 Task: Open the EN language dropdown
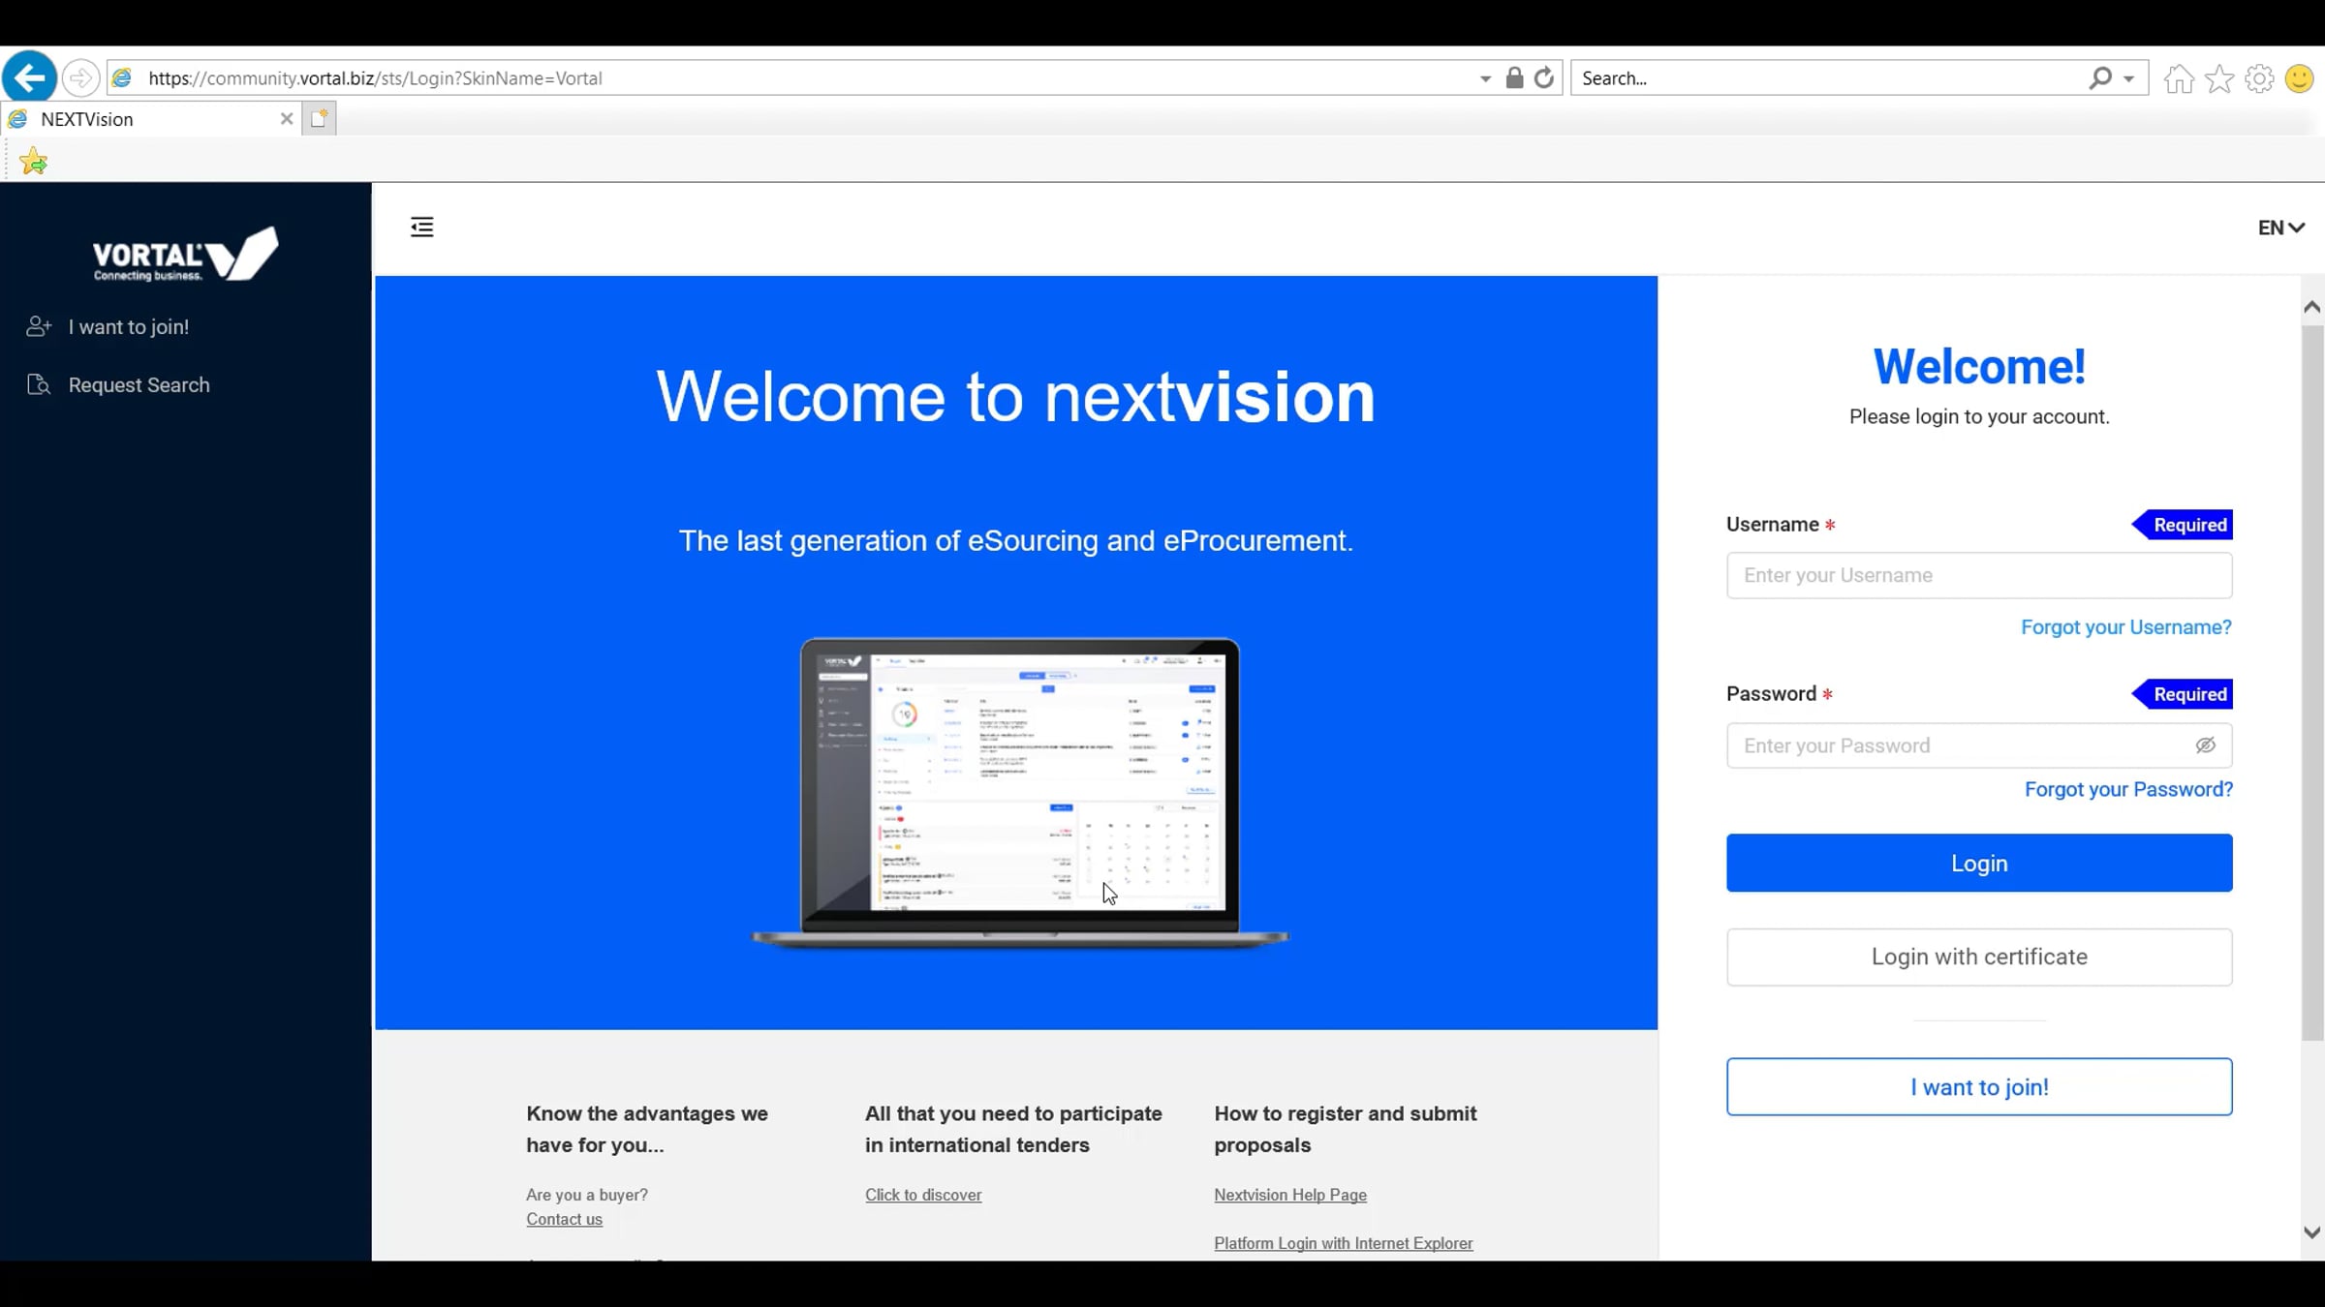2281,228
